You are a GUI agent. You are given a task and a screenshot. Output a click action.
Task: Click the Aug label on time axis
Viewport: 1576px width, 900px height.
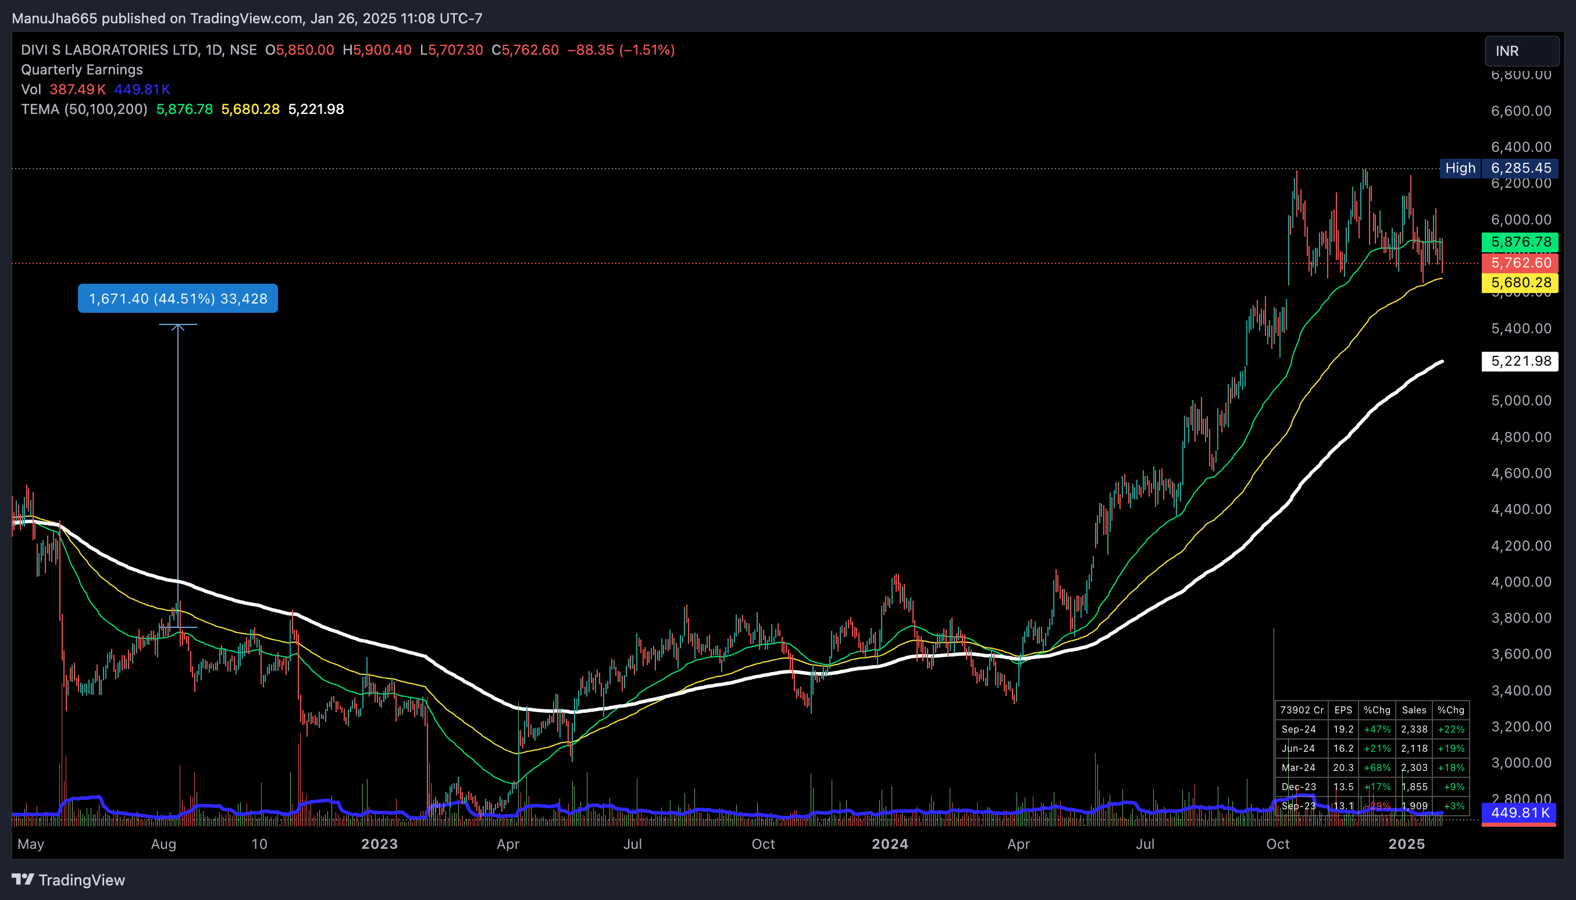pos(164,844)
